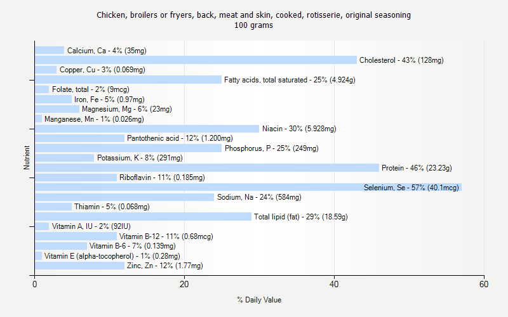Screen dimensions: 508x317
Task: Click the Selenium, Se bar
Action: [x=248, y=187]
